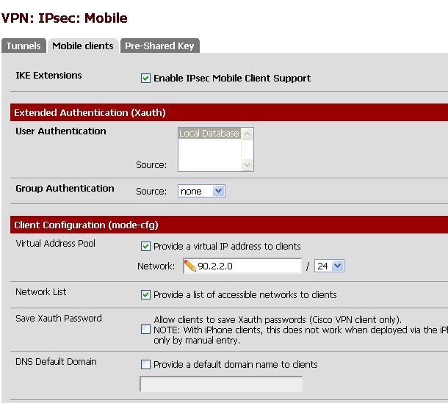448x403 pixels.
Task: Toggle Enable IPsec Mobile Client Support checkbox
Action: coord(145,79)
